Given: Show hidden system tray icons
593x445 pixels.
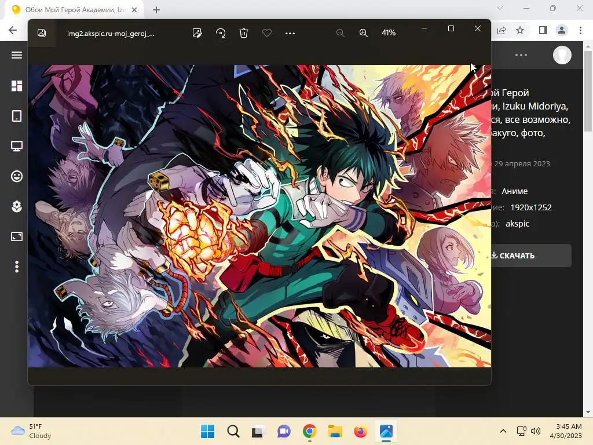Looking at the screenshot, I should 503,431.
